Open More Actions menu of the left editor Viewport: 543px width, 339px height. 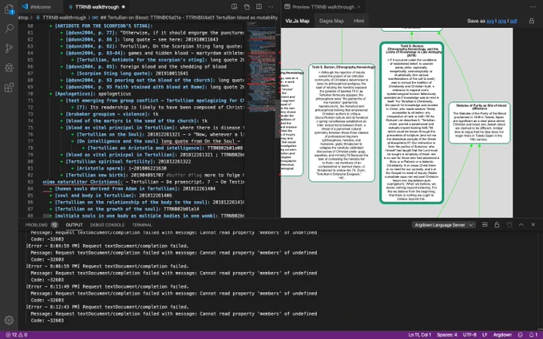click(271, 6)
